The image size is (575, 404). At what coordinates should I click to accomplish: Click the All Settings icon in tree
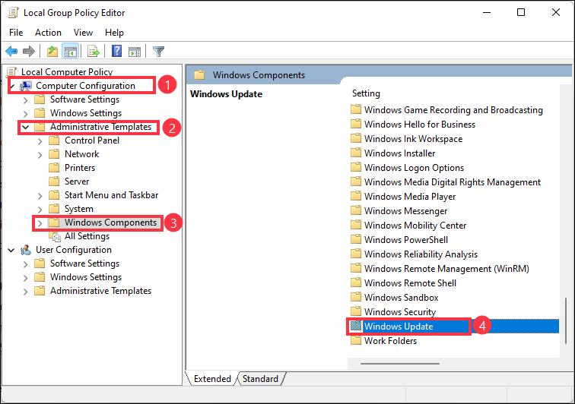pyautogui.click(x=55, y=237)
